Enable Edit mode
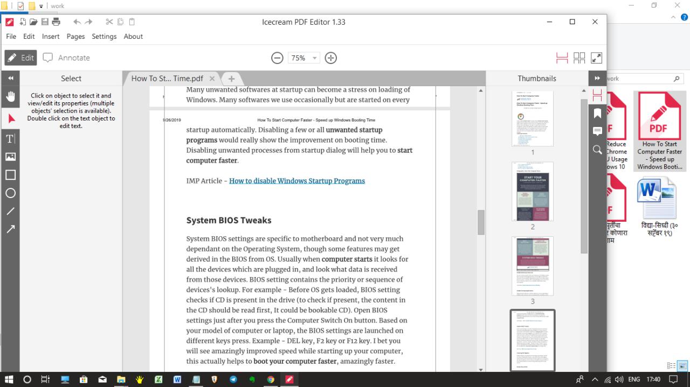The image size is (690, 387). [20, 58]
